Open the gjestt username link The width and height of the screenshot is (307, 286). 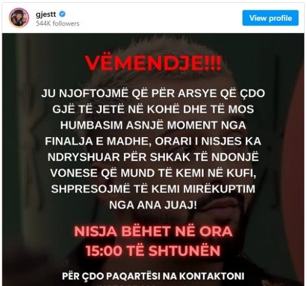[x=46, y=14]
